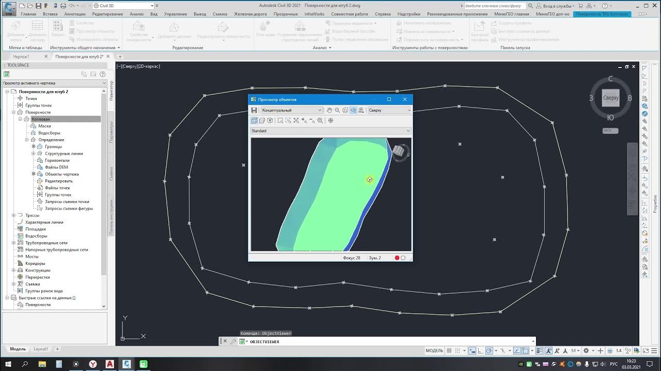Open the Концептуальный visual style dropdown
Screen dimensions: 661x371
[291, 110]
